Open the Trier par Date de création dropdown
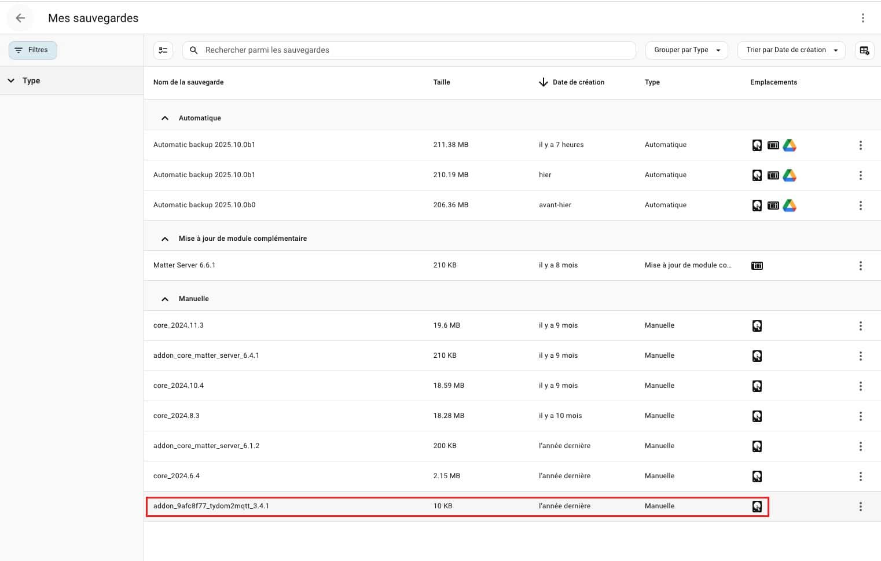 [x=791, y=50]
